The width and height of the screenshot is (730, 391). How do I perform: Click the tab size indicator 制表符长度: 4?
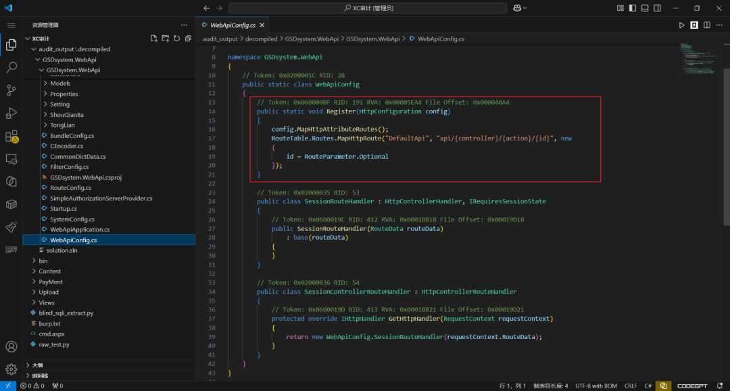coord(551,386)
